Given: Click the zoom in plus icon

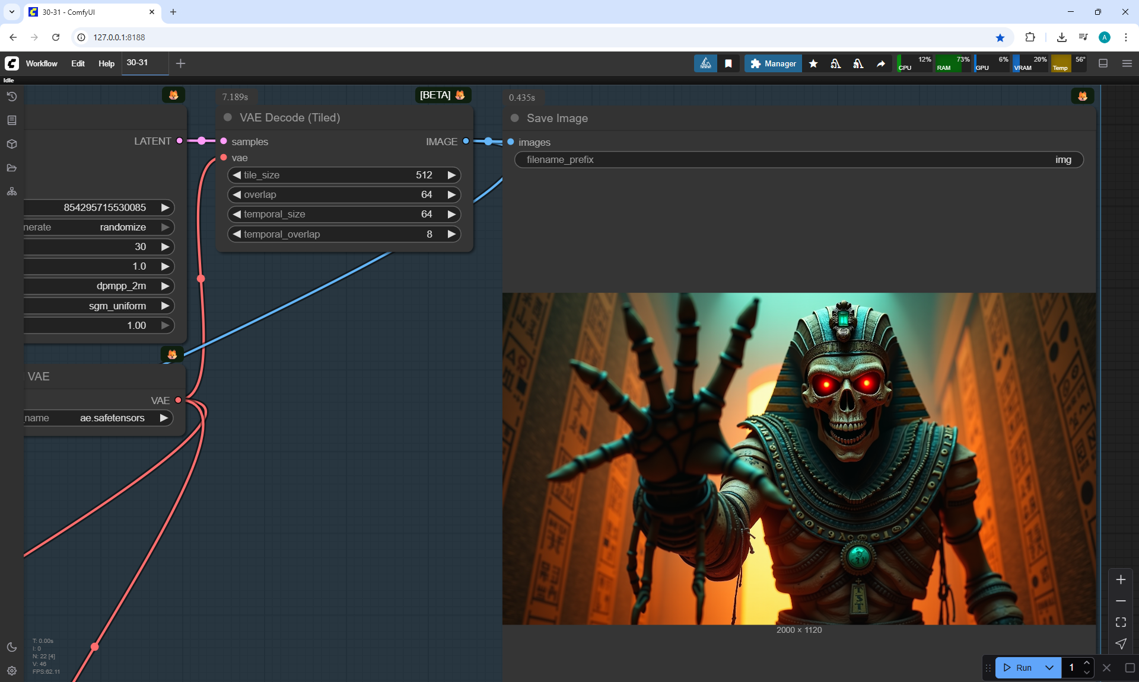Looking at the screenshot, I should [x=1121, y=579].
